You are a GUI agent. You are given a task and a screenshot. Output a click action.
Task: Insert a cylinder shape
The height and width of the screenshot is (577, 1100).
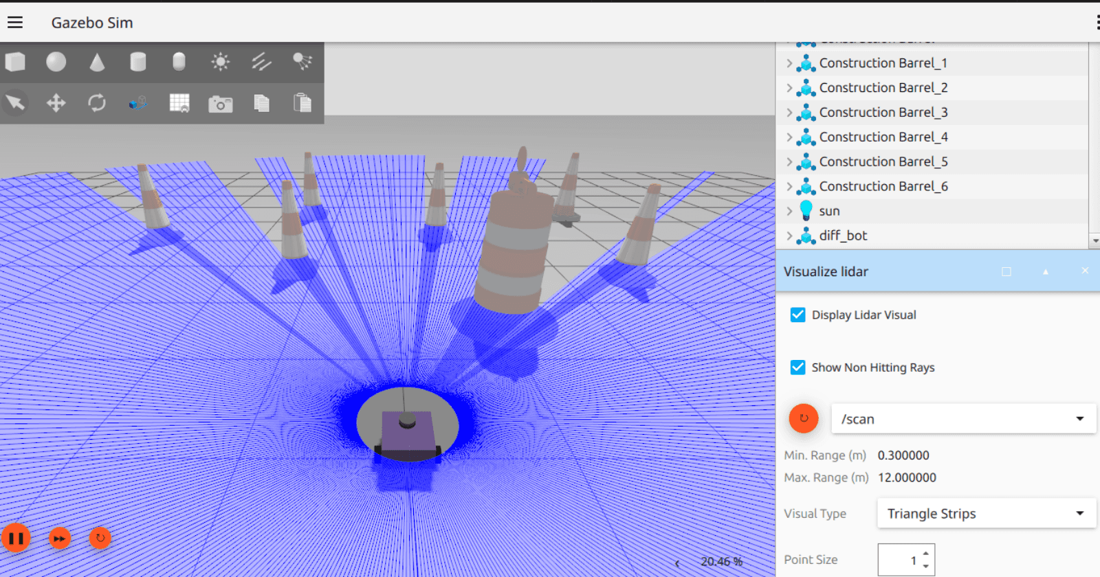point(137,63)
